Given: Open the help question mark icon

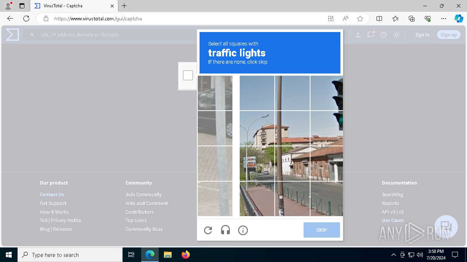Looking at the screenshot, I should click(383, 35).
